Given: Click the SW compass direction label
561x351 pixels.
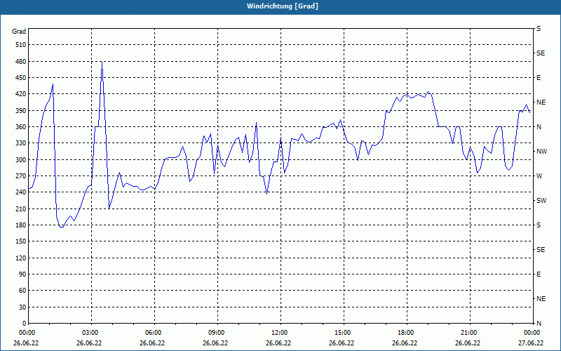Looking at the screenshot, I should coord(541,201).
